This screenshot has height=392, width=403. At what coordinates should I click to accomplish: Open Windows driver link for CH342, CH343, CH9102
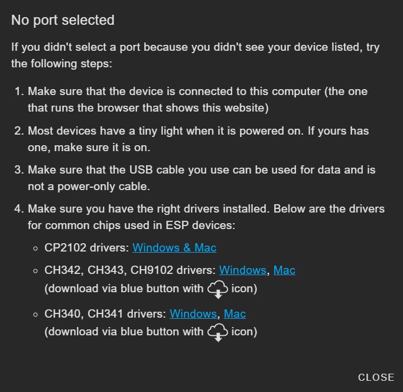(242, 270)
